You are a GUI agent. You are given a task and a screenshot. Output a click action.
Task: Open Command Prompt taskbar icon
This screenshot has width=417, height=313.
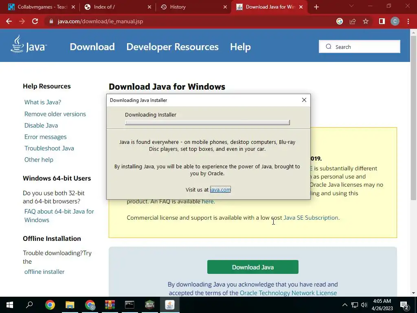(129, 305)
